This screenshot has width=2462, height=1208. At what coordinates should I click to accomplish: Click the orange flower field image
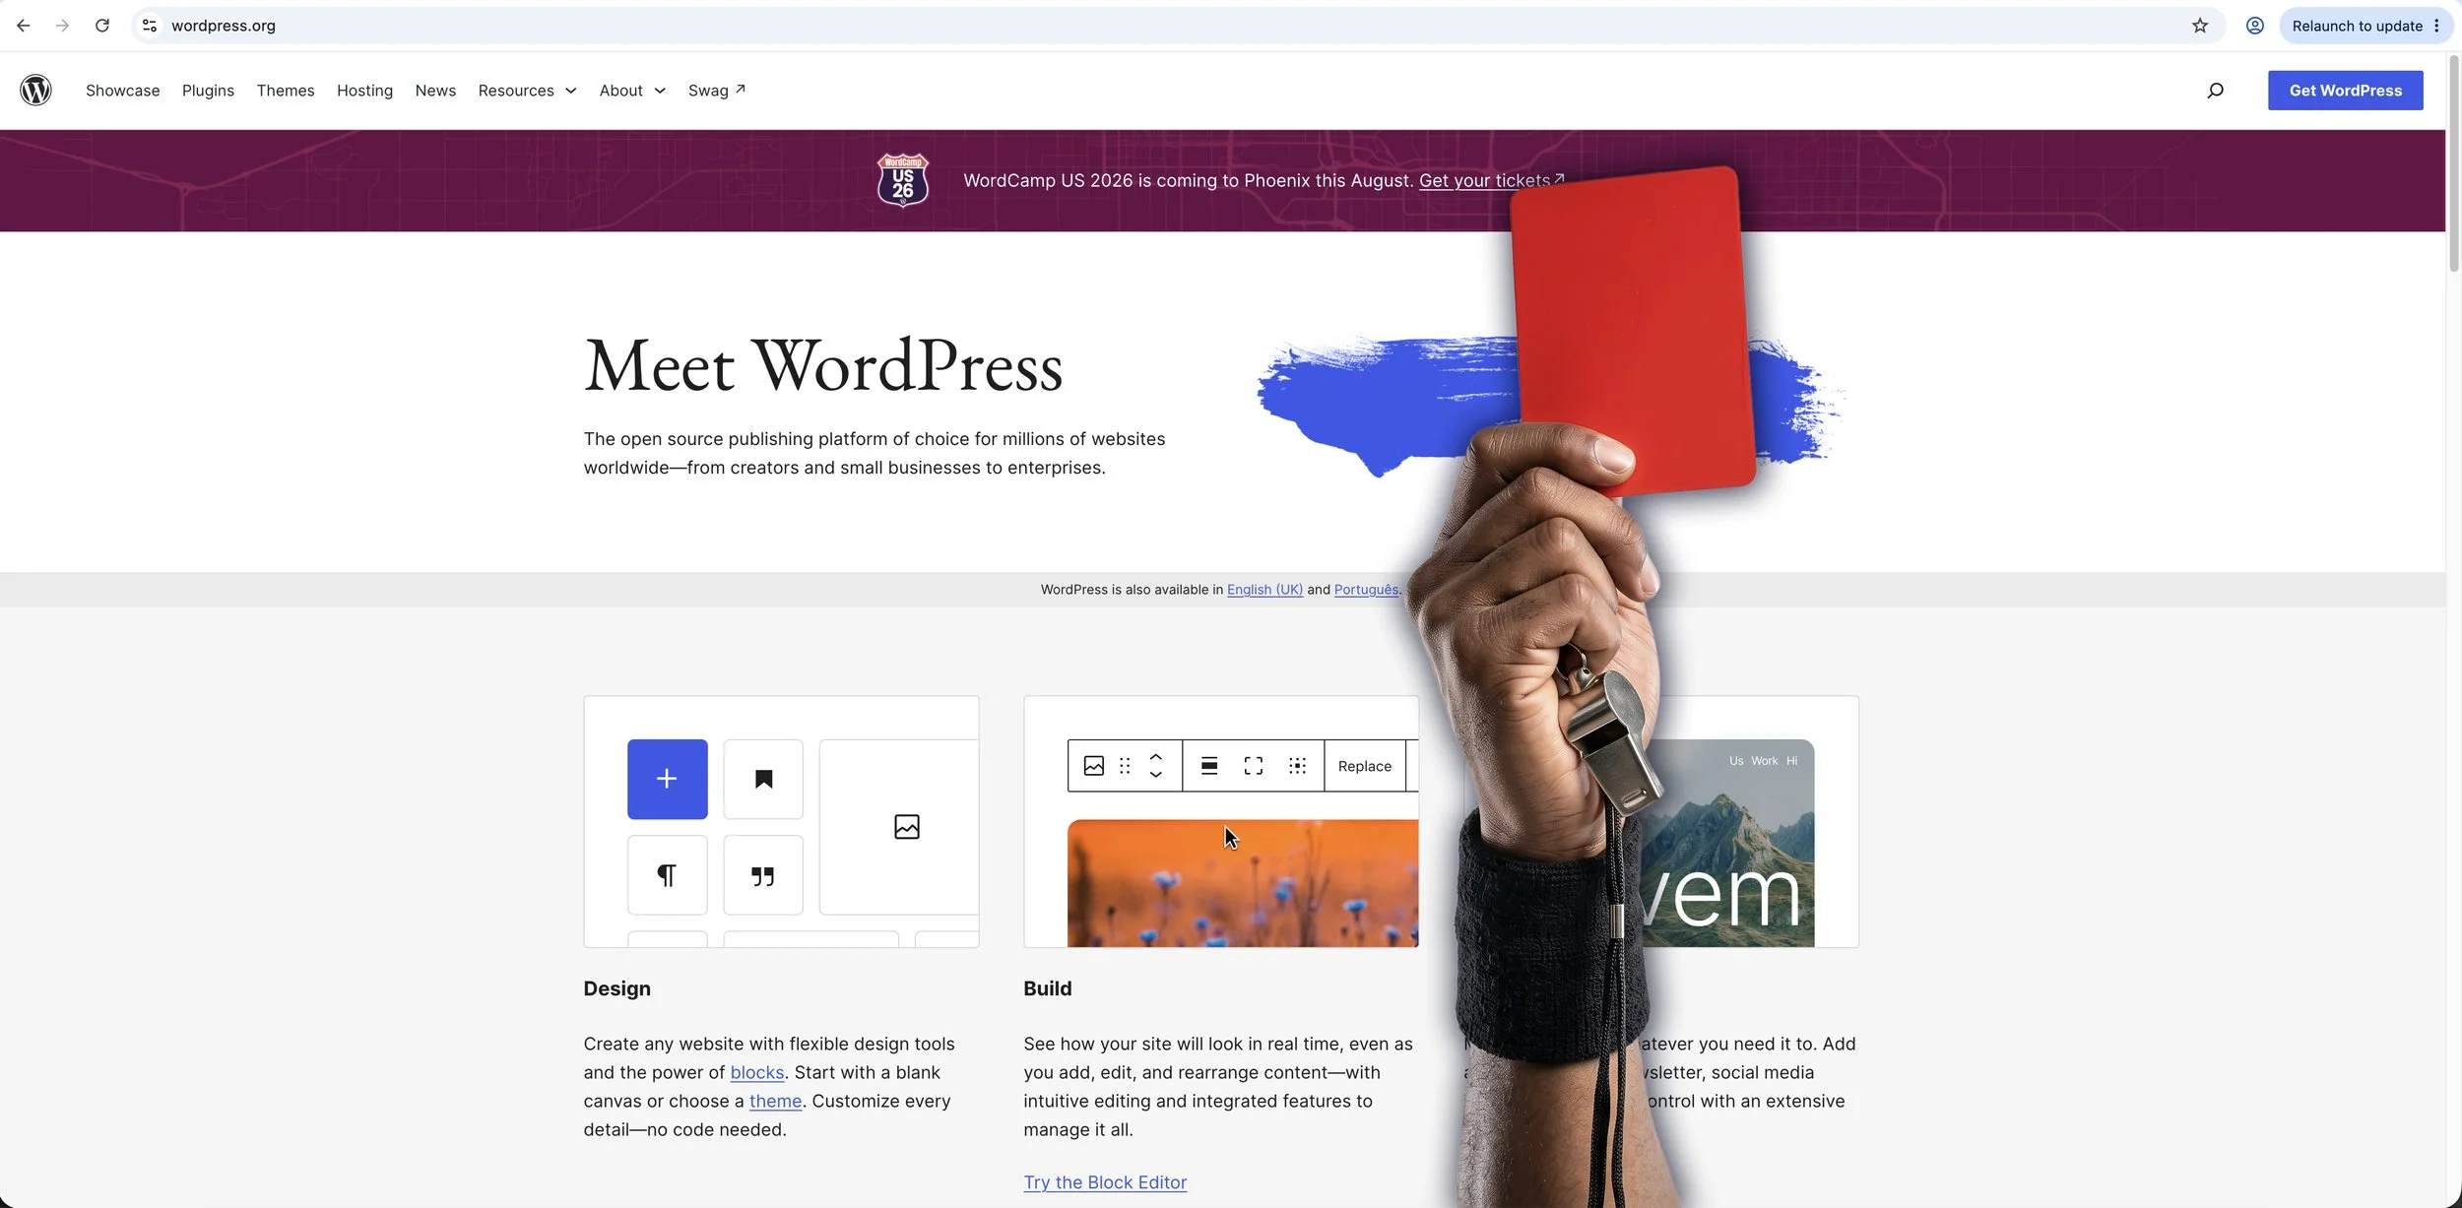[x=1243, y=883]
